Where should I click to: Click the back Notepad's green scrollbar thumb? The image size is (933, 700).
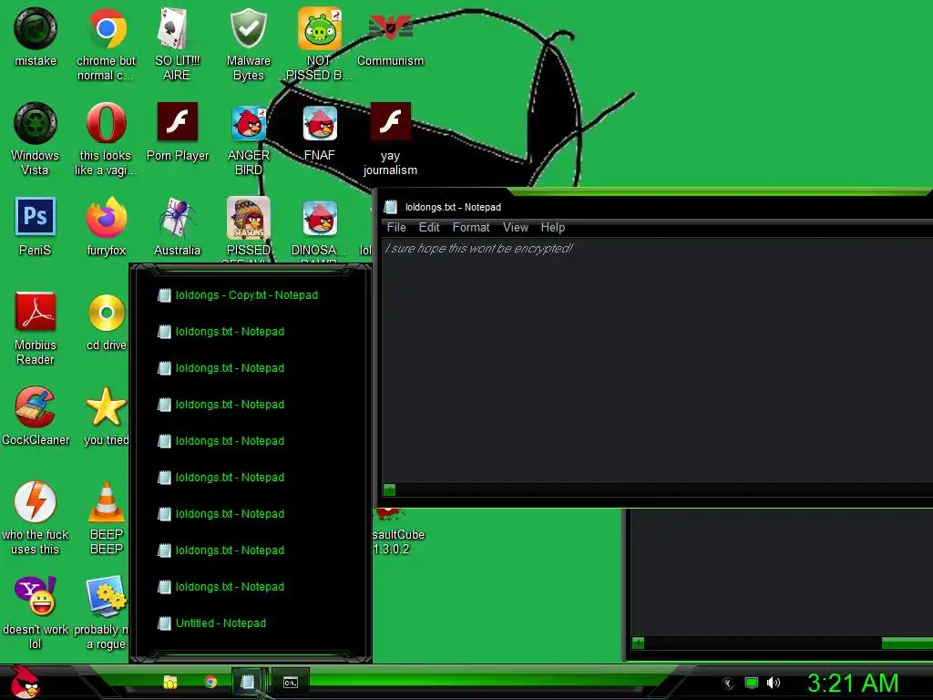pos(907,643)
